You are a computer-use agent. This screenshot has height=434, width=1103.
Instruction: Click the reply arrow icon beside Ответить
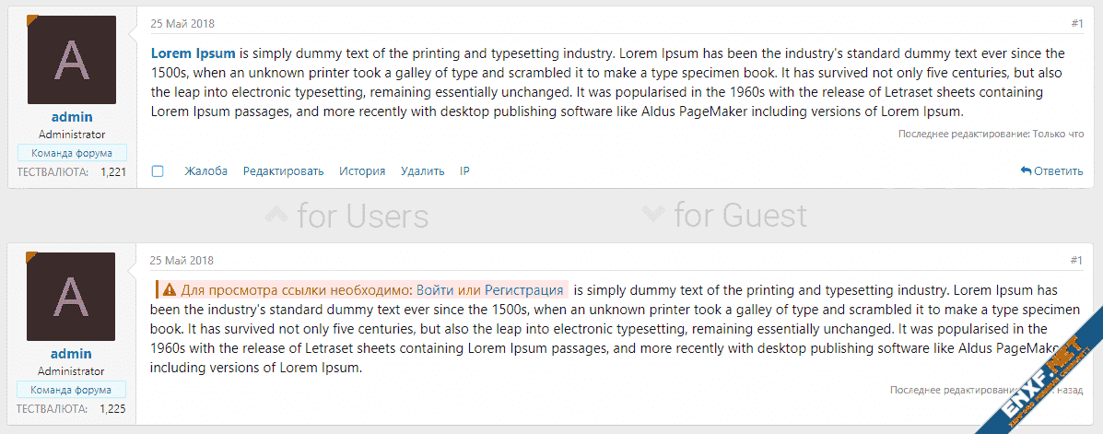point(1026,171)
